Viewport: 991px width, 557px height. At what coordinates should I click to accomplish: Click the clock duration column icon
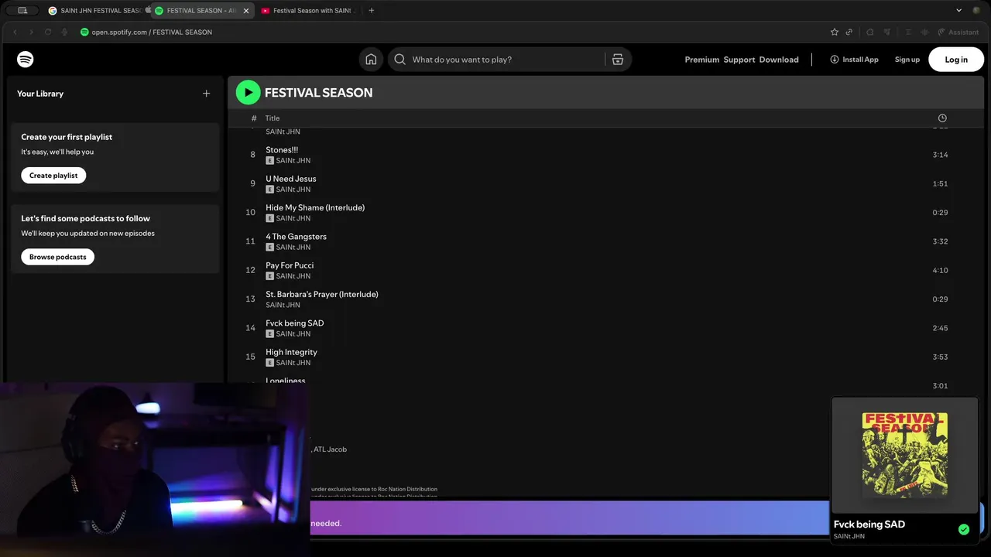[942, 118]
